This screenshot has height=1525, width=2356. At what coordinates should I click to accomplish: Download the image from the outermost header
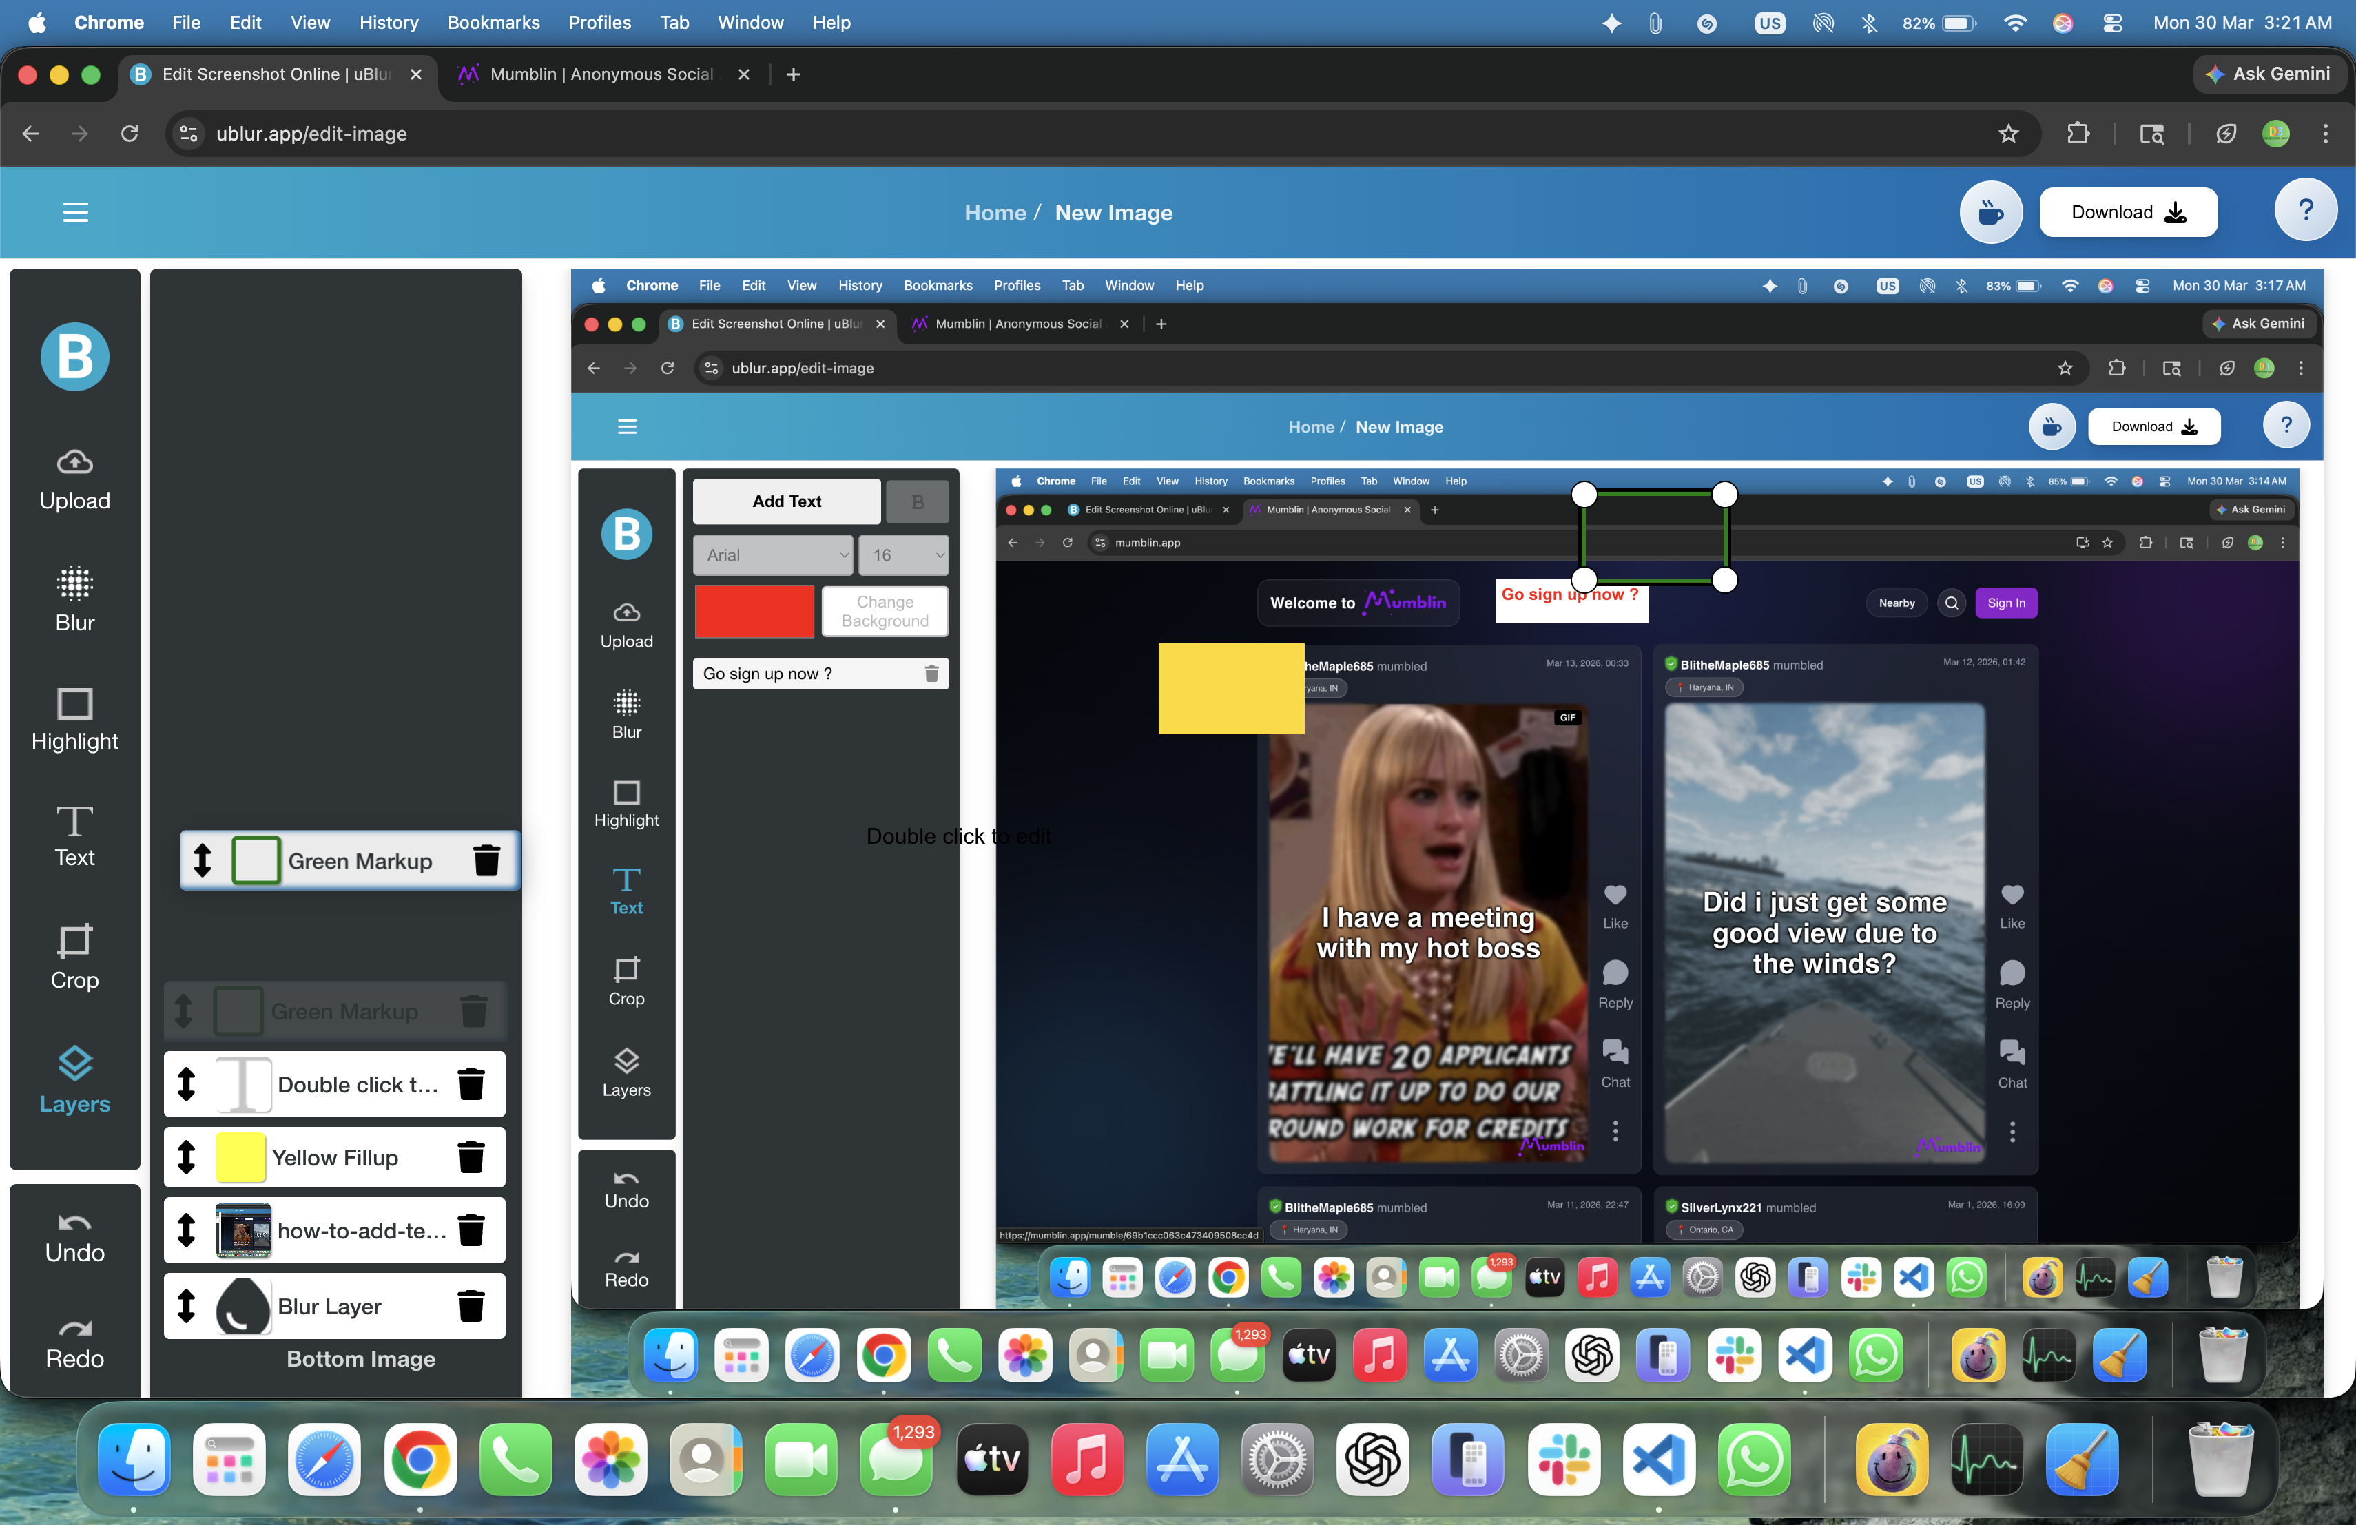[2128, 211]
